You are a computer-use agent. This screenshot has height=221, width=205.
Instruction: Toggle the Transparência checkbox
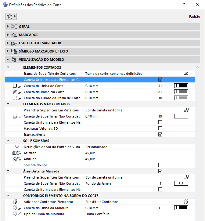pos(160,134)
